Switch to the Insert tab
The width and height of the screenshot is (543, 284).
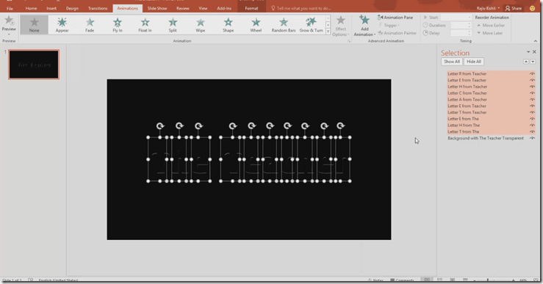[51, 8]
